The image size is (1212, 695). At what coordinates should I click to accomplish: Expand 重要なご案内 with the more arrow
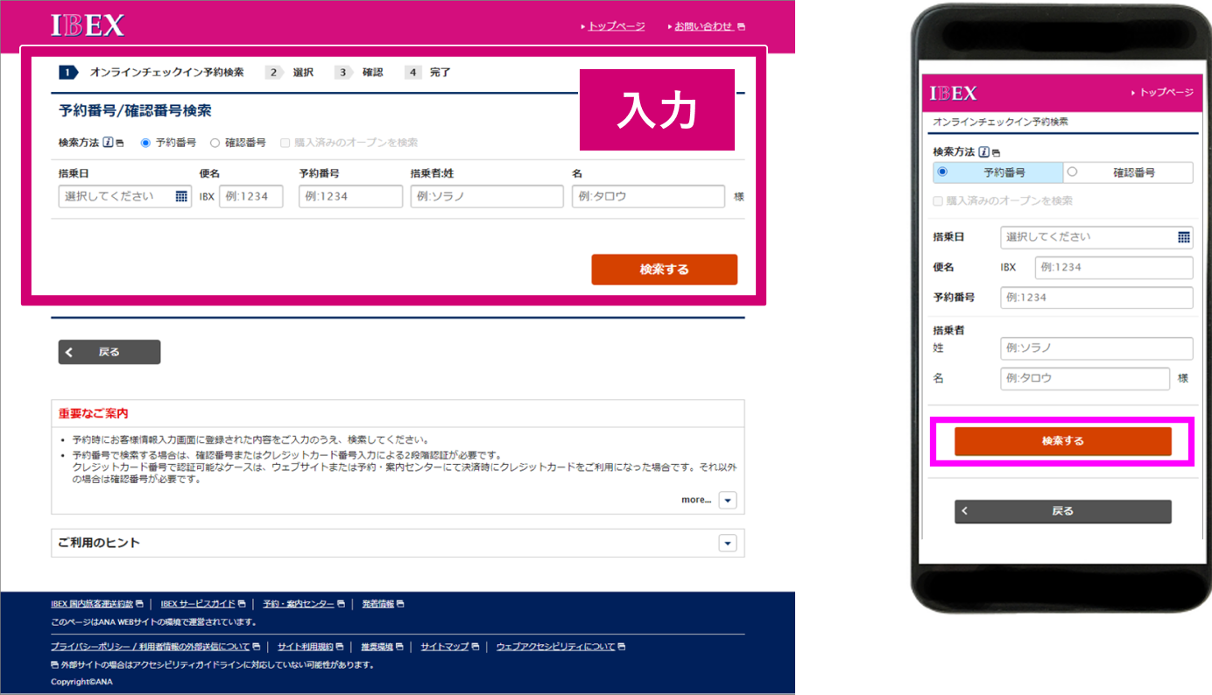pyautogui.click(x=728, y=501)
